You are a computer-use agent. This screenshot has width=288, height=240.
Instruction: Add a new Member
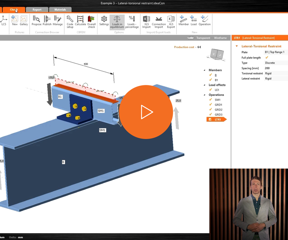(183, 21)
